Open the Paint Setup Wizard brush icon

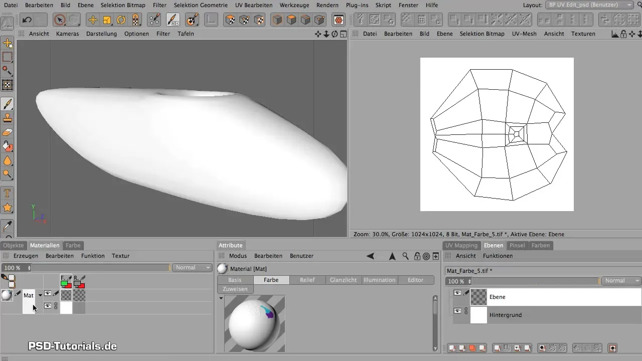pyautogui.click(x=154, y=20)
